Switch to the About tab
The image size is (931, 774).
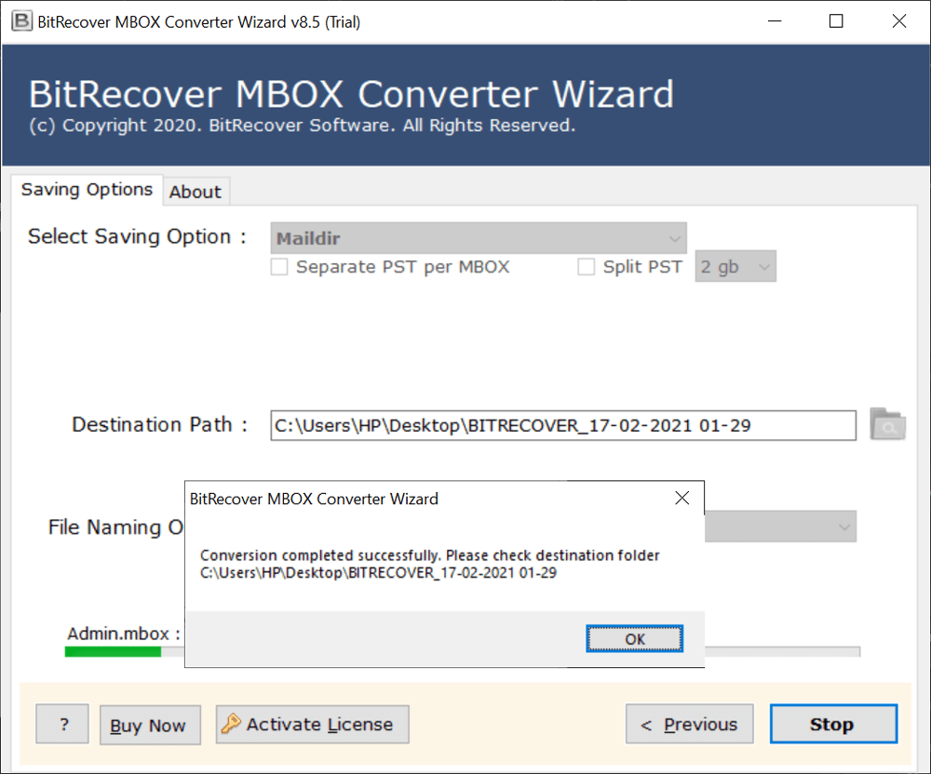pyautogui.click(x=196, y=192)
